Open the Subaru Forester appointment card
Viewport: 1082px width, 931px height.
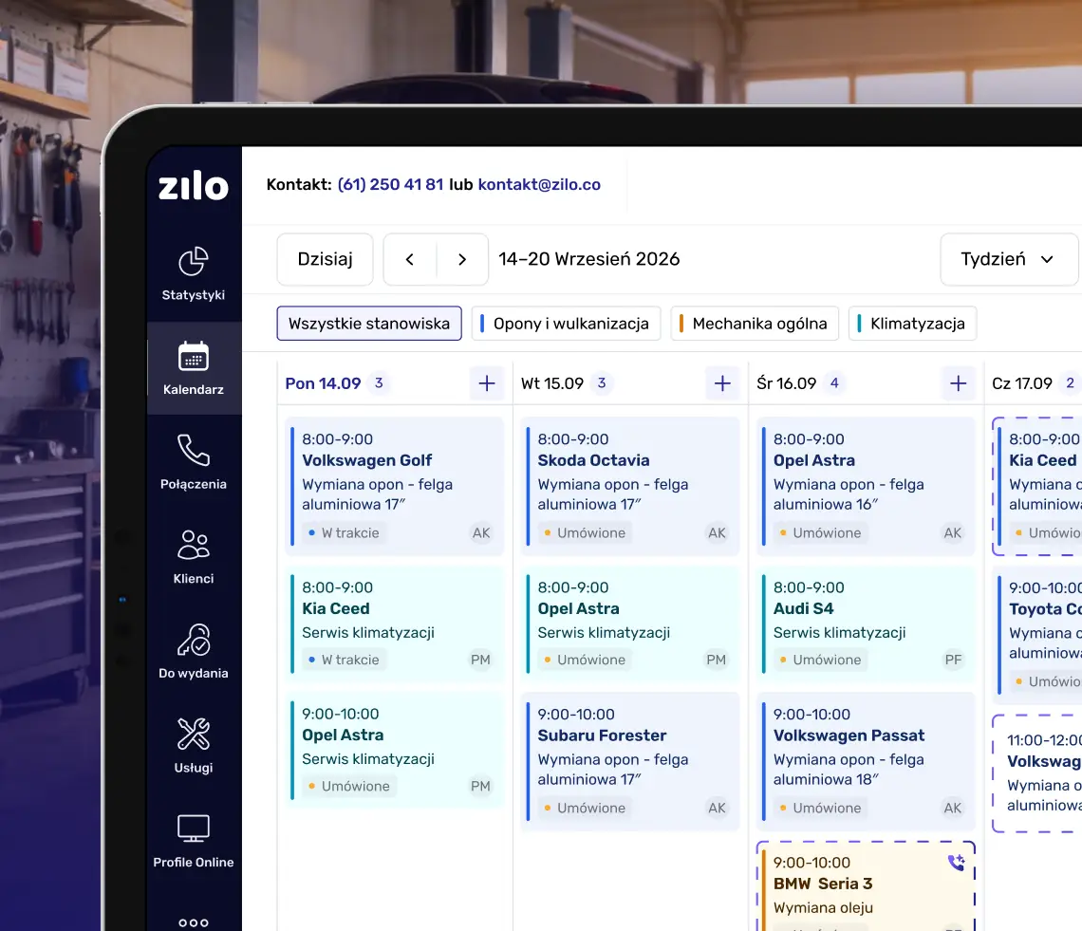tap(630, 761)
